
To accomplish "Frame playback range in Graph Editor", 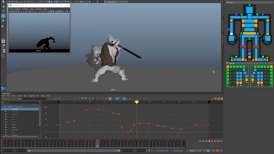I will [52, 99].
